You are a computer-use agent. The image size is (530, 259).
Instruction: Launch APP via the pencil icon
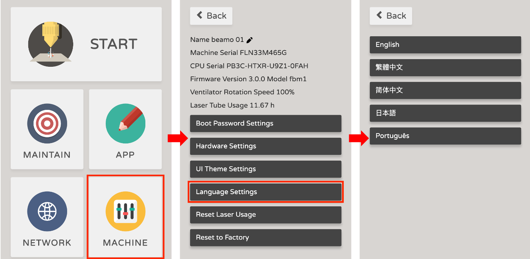click(x=125, y=123)
